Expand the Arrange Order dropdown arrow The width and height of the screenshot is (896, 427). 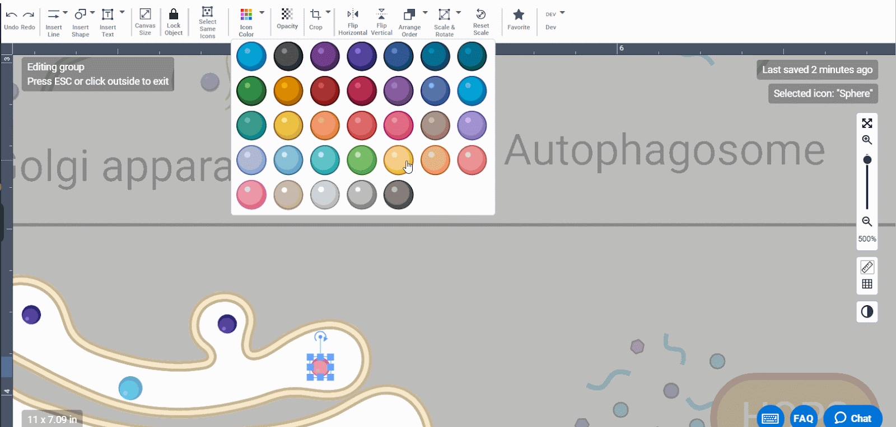click(425, 12)
